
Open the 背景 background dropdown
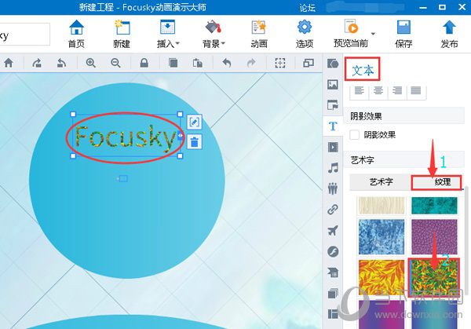coord(214,34)
